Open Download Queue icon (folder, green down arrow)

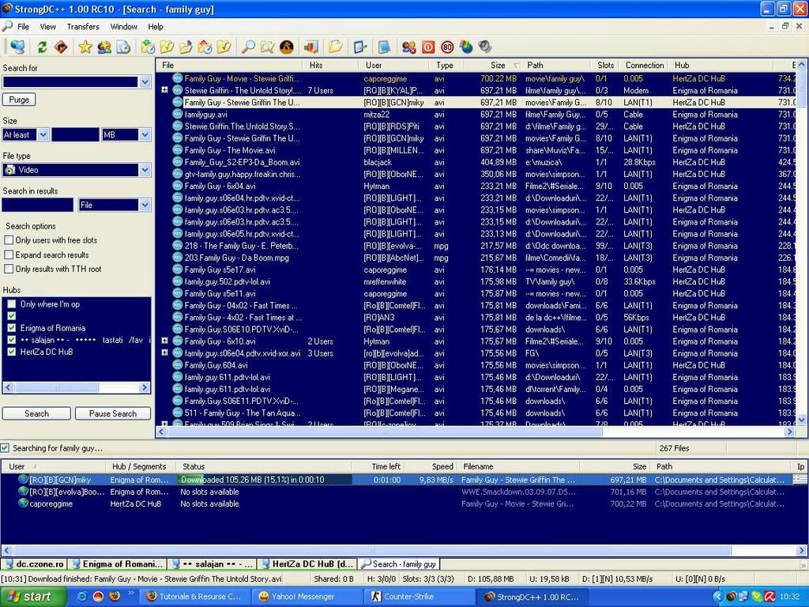pyautogui.click(x=148, y=47)
